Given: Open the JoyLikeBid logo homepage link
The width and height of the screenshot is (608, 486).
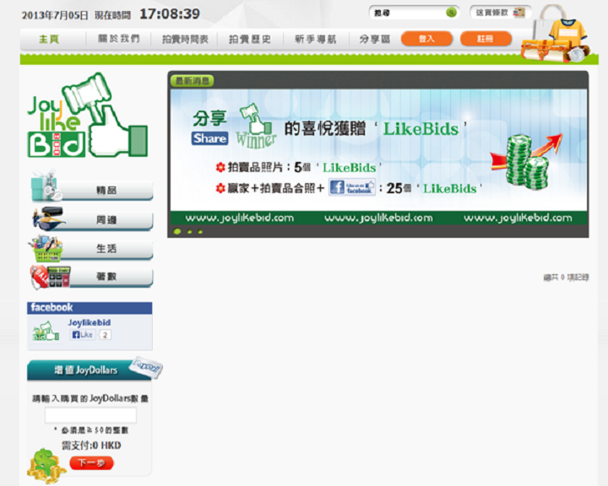Looking at the screenshot, I should click(x=88, y=116).
